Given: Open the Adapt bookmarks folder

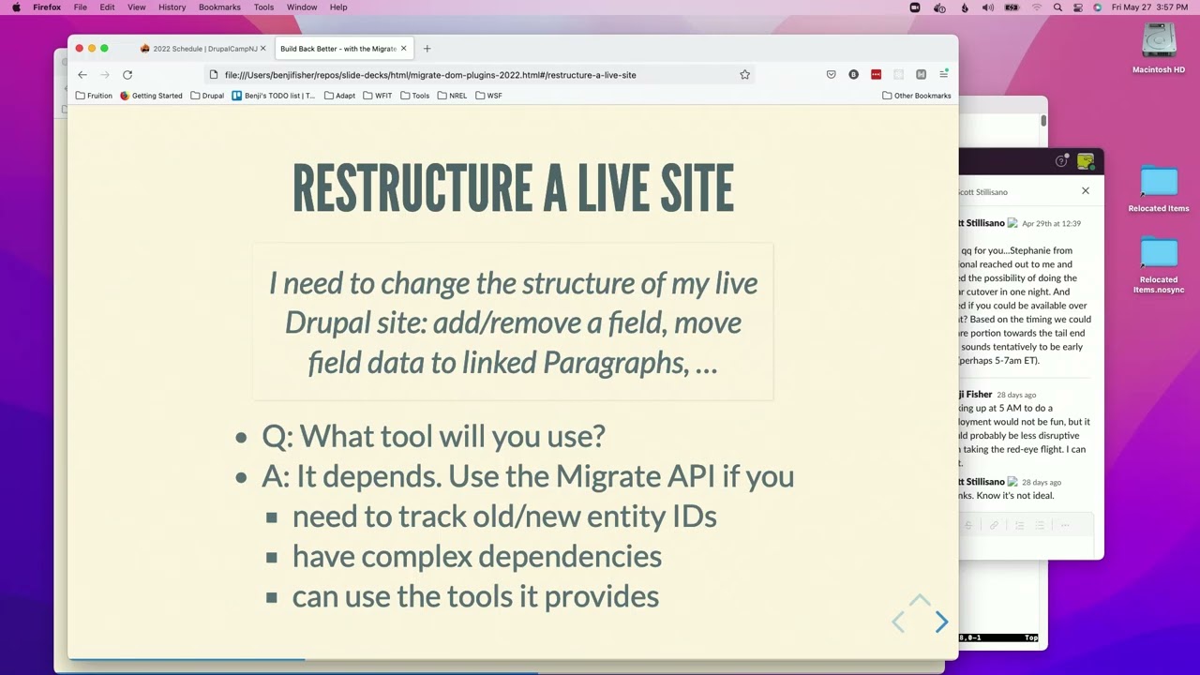Looking at the screenshot, I should 339,96.
